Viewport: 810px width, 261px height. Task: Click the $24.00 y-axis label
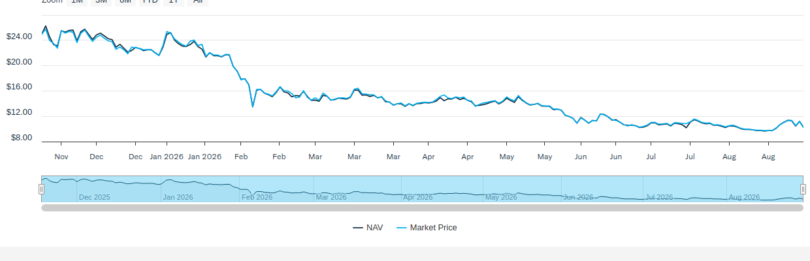(x=19, y=37)
